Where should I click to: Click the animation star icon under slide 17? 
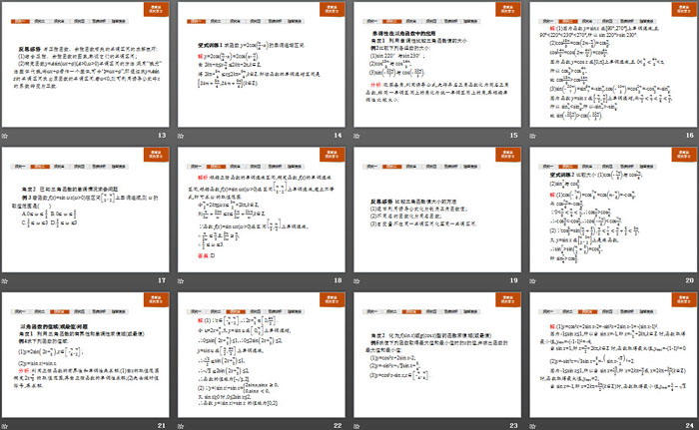tap(7, 281)
